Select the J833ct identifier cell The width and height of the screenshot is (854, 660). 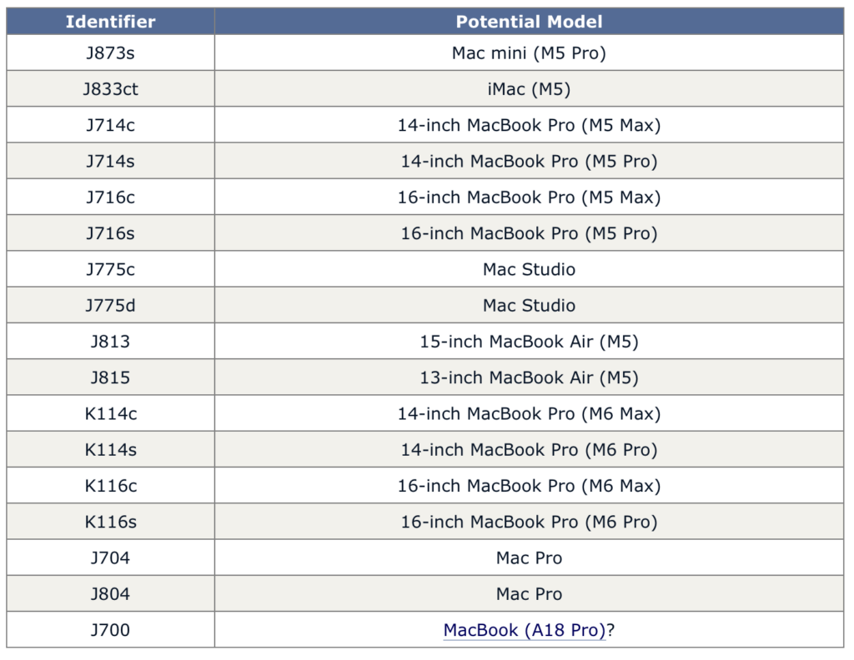pos(110,89)
